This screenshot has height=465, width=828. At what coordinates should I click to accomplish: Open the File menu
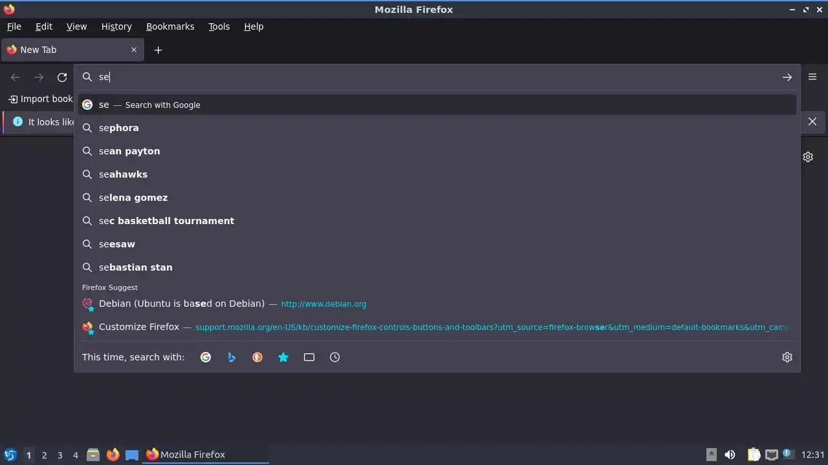coord(14,26)
